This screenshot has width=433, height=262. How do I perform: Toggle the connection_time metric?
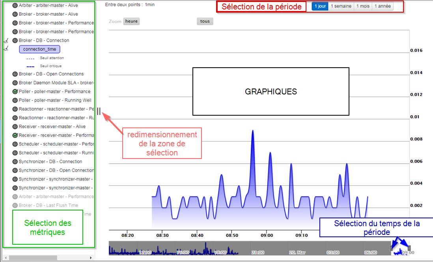(x=39, y=49)
